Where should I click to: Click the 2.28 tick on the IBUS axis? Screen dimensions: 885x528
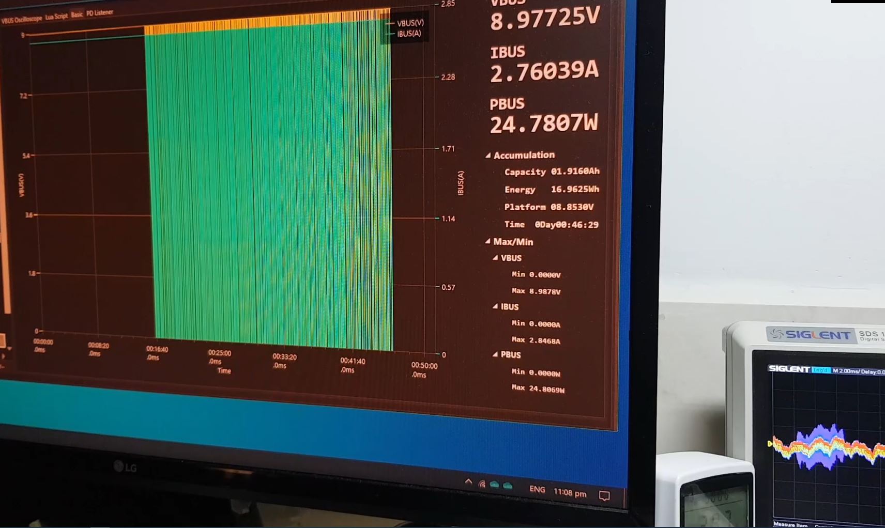(448, 77)
